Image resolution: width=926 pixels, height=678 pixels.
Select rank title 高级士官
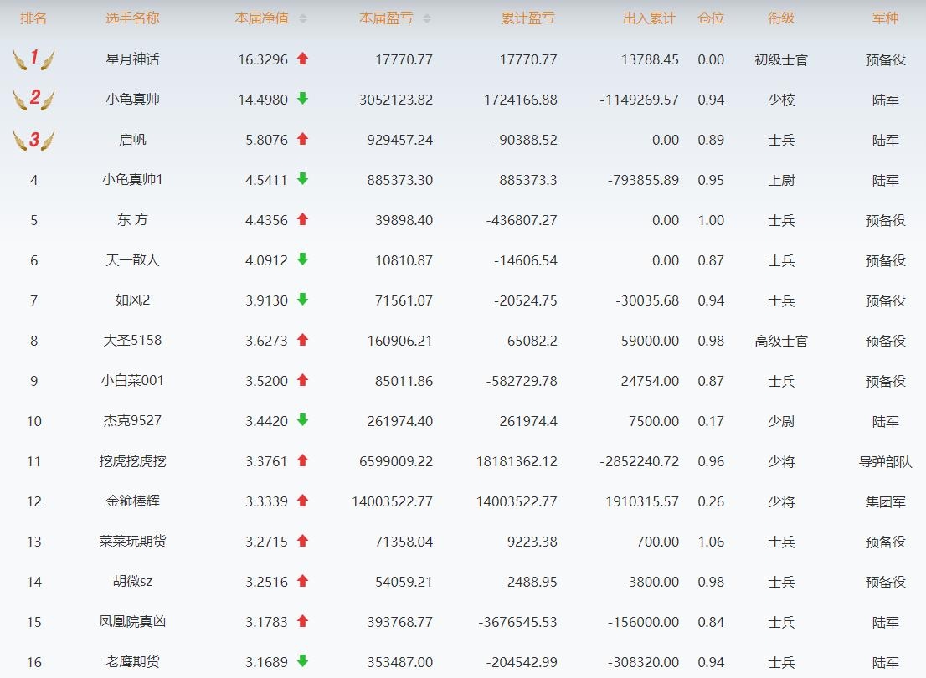780,341
